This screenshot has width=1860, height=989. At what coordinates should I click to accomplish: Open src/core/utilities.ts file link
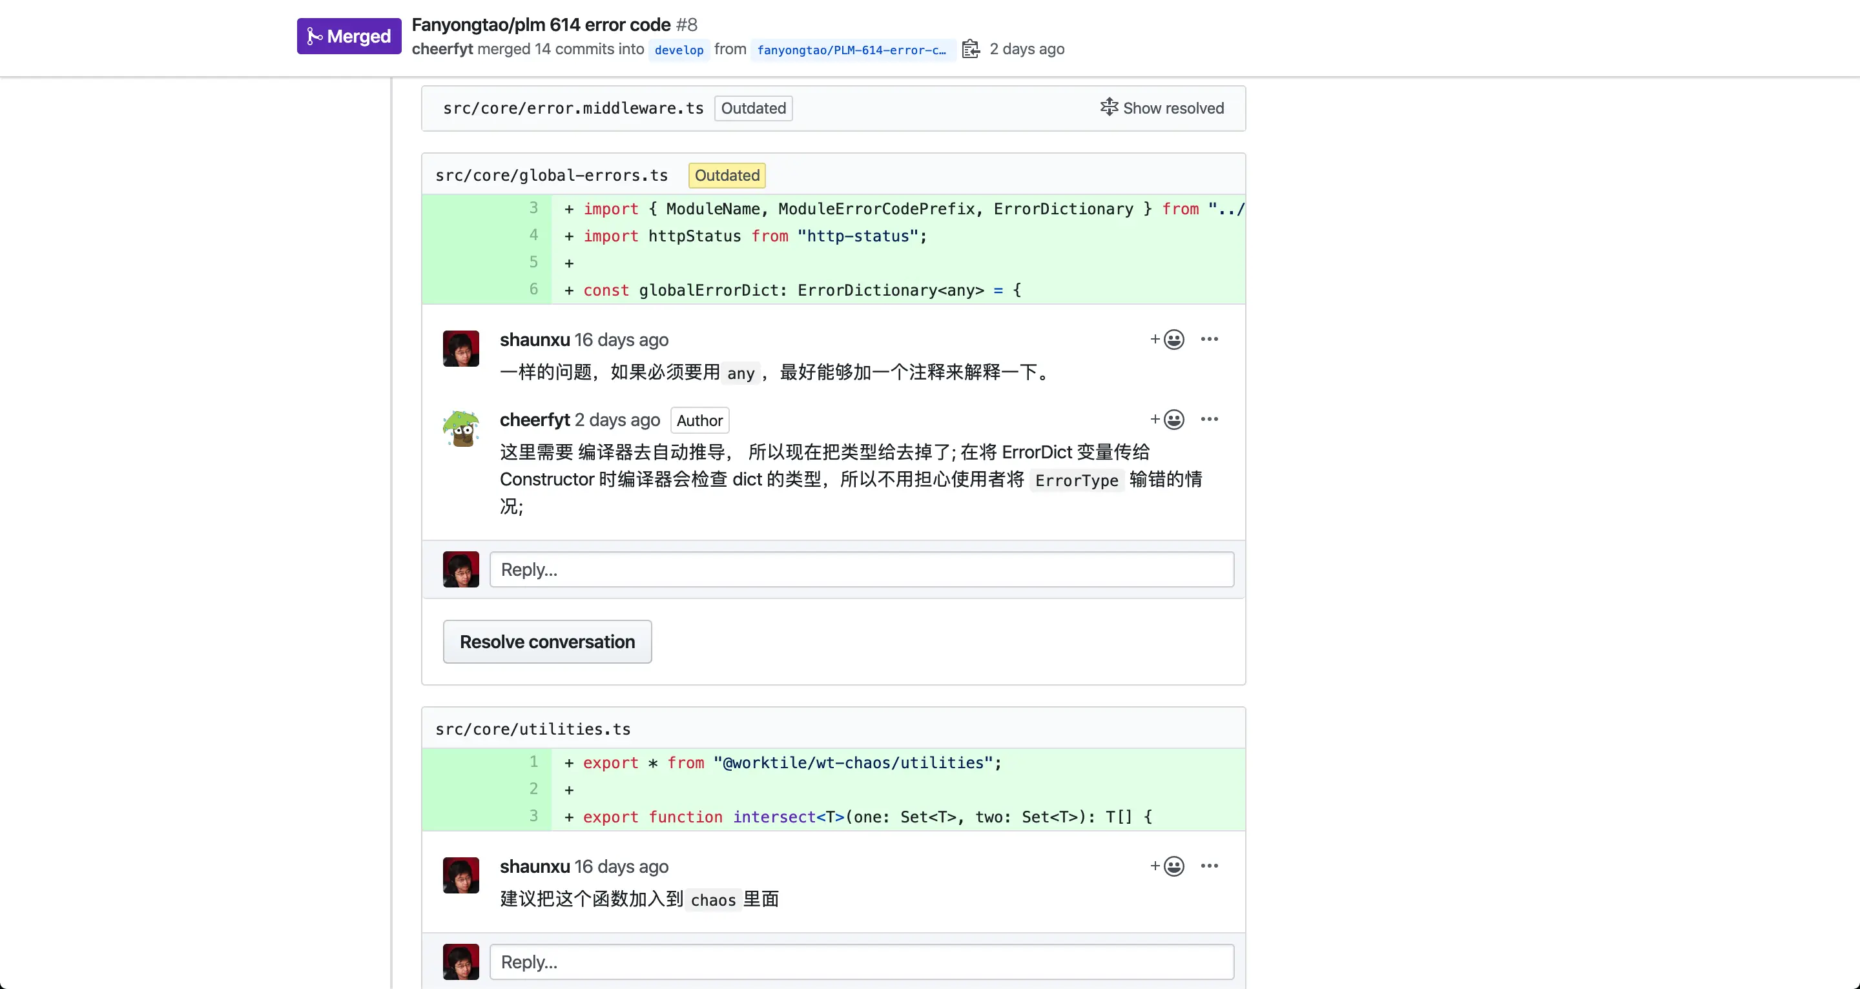(x=533, y=729)
